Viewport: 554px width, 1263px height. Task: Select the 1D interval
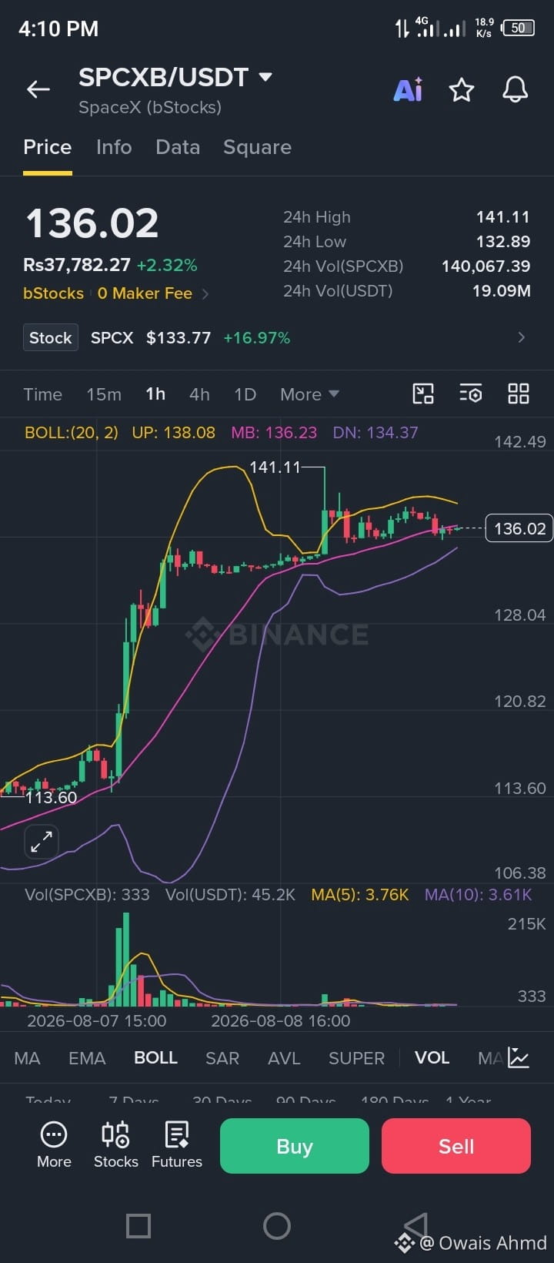pos(245,394)
